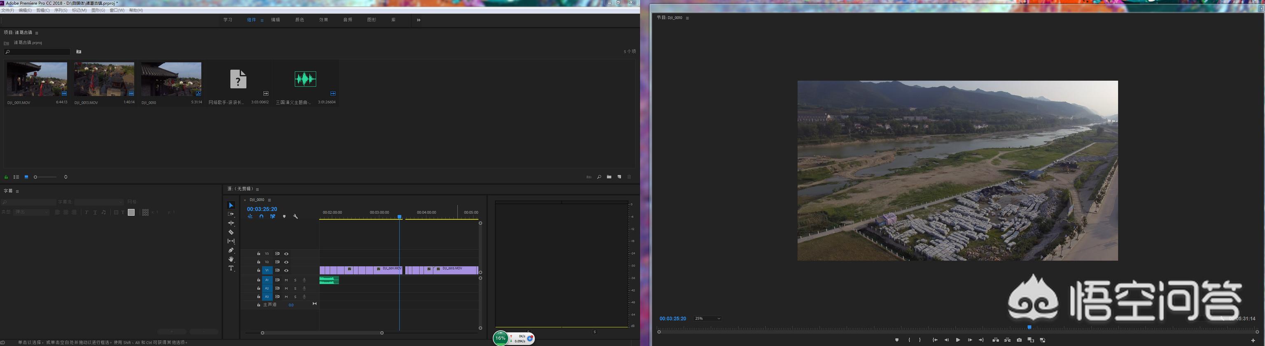
Task: Open the 25% zoom level dropdown
Action: click(x=707, y=318)
